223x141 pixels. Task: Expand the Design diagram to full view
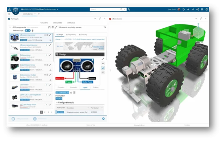102,59
